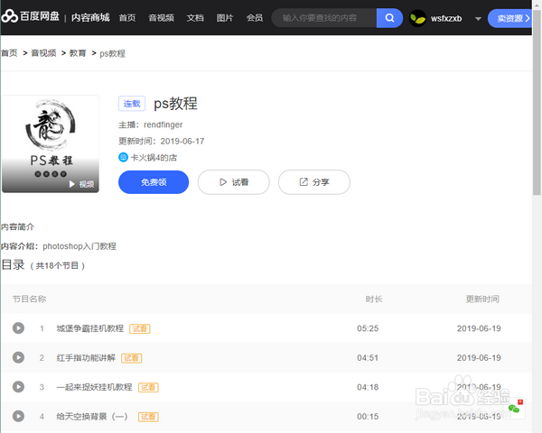The image size is (542, 433).
Task: Click 试看 tag on 给天空换背景
Action: click(x=148, y=417)
